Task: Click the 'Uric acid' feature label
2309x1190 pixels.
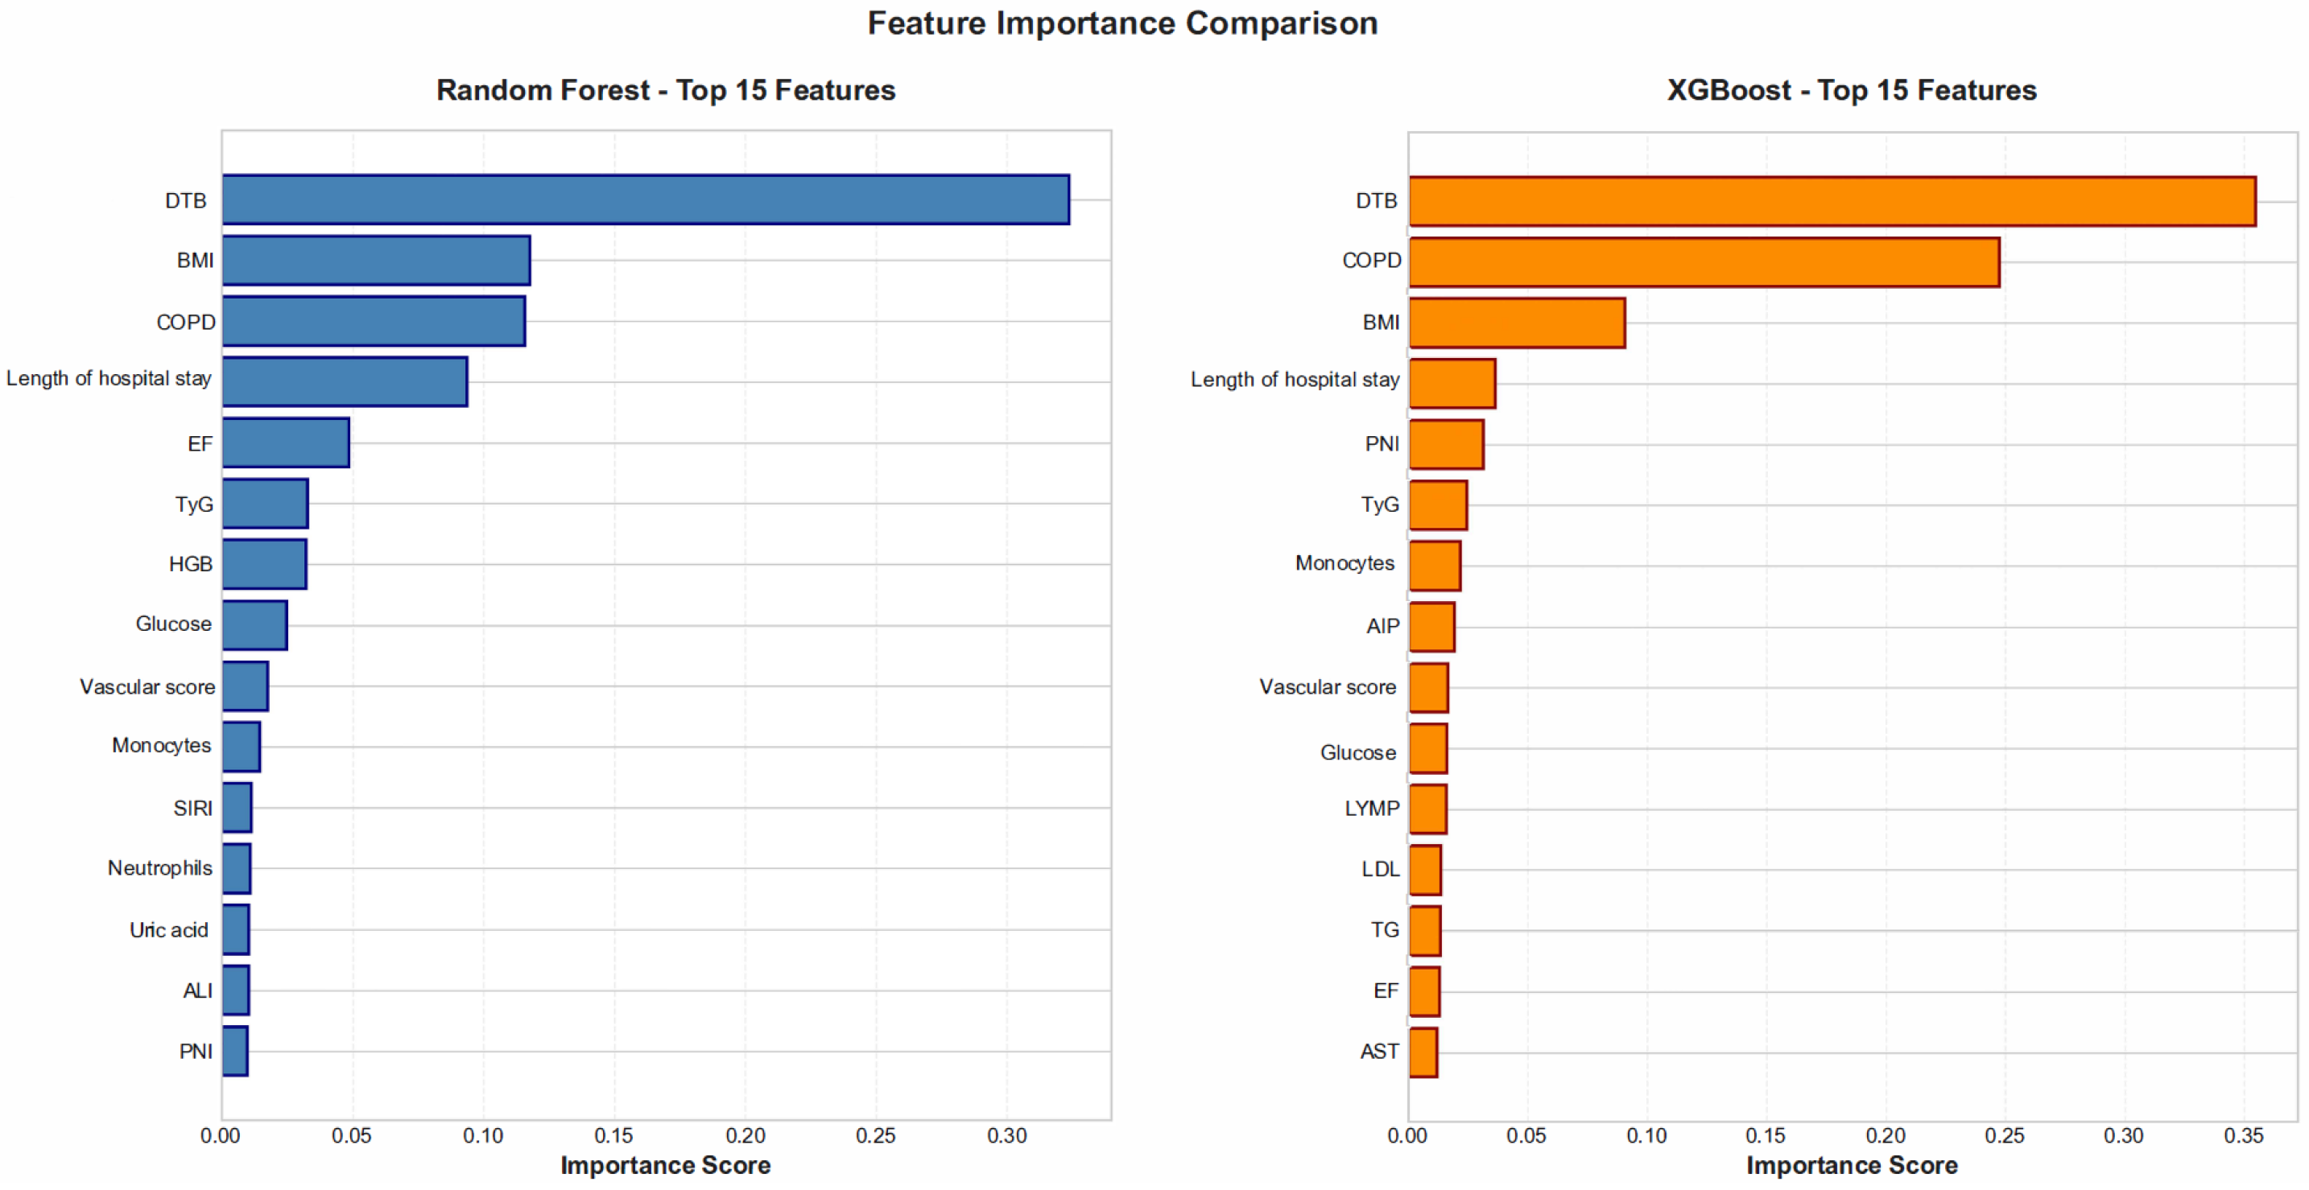Action: coord(169,930)
